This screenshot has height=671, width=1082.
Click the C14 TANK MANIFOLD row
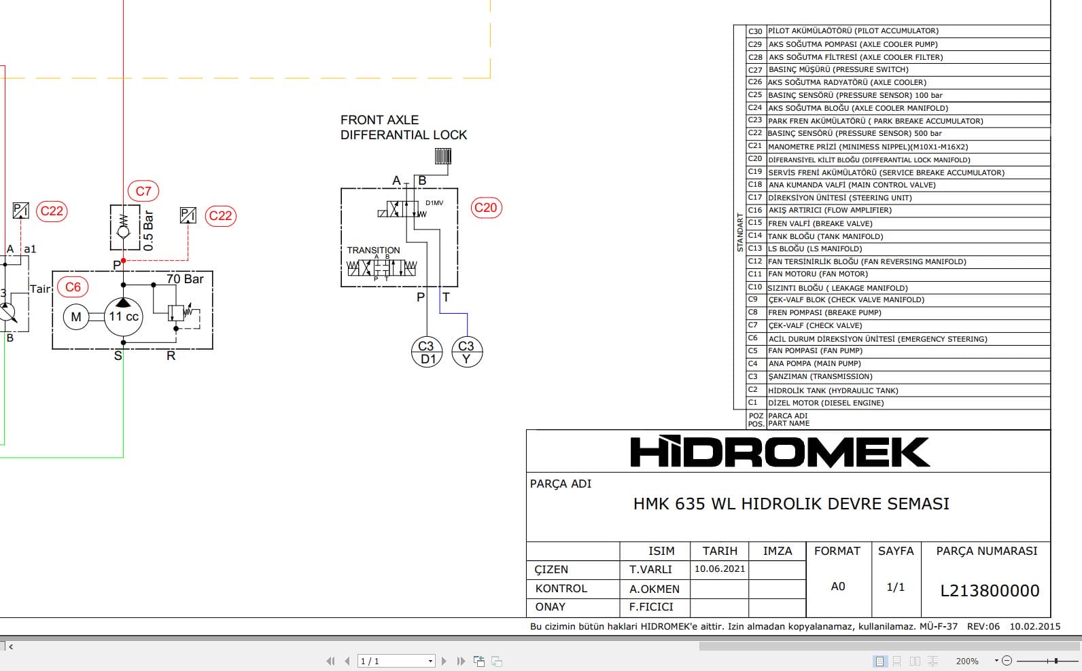coord(898,236)
